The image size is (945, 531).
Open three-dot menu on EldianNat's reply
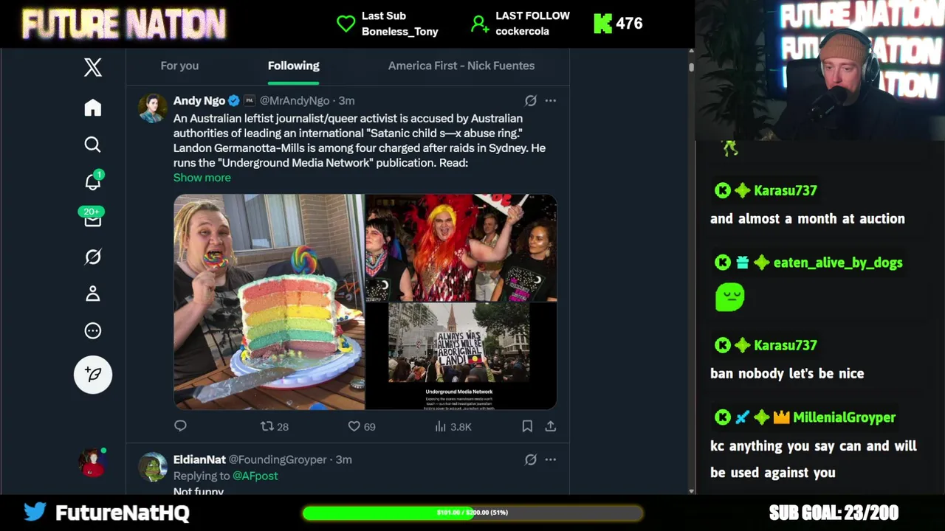coord(551,459)
